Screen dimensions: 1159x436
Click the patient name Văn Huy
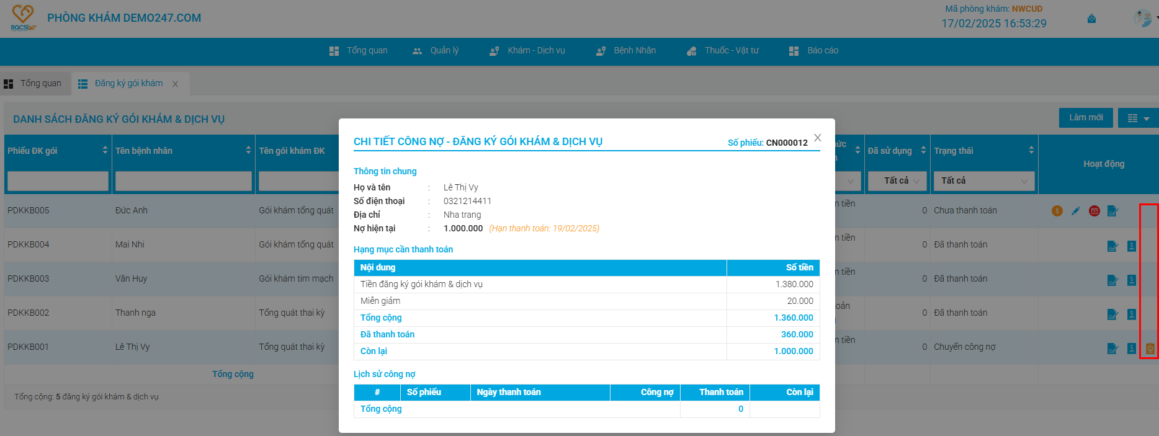pyautogui.click(x=132, y=279)
